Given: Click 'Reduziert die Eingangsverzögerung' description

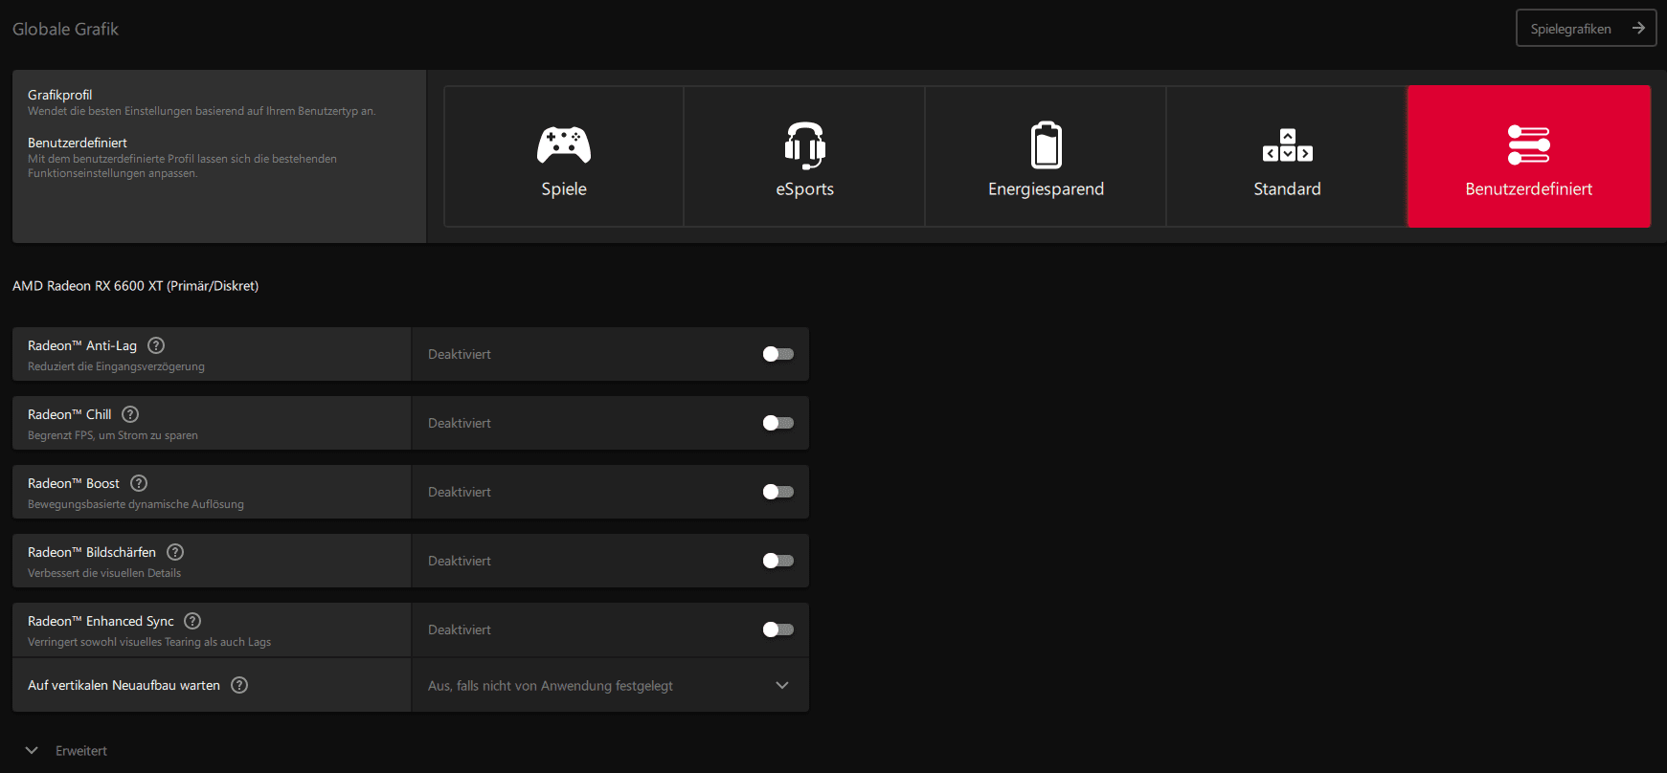Looking at the screenshot, I should (x=116, y=366).
